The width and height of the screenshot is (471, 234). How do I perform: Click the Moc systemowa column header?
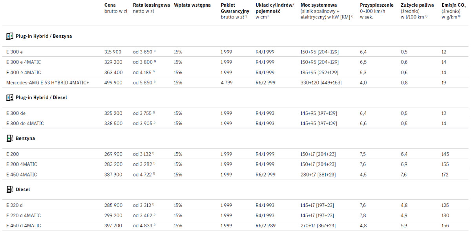click(319, 5)
